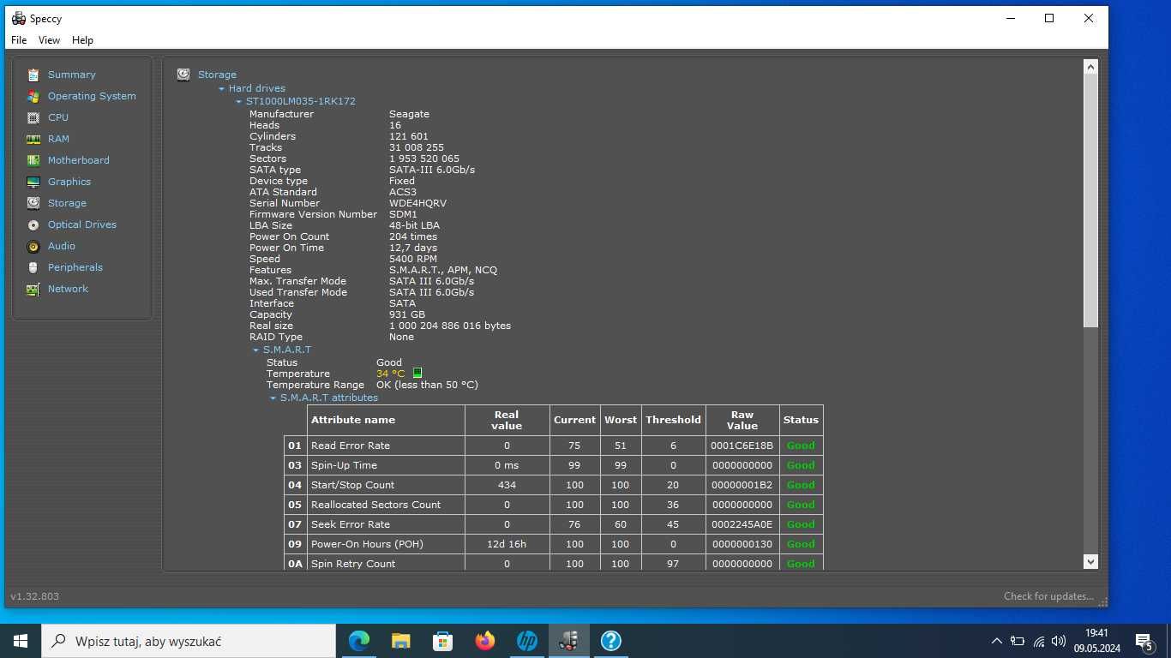This screenshot has height=658, width=1171.
Task: Click the 34 °C temperature value
Action: pyautogui.click(x=390, y=374)
